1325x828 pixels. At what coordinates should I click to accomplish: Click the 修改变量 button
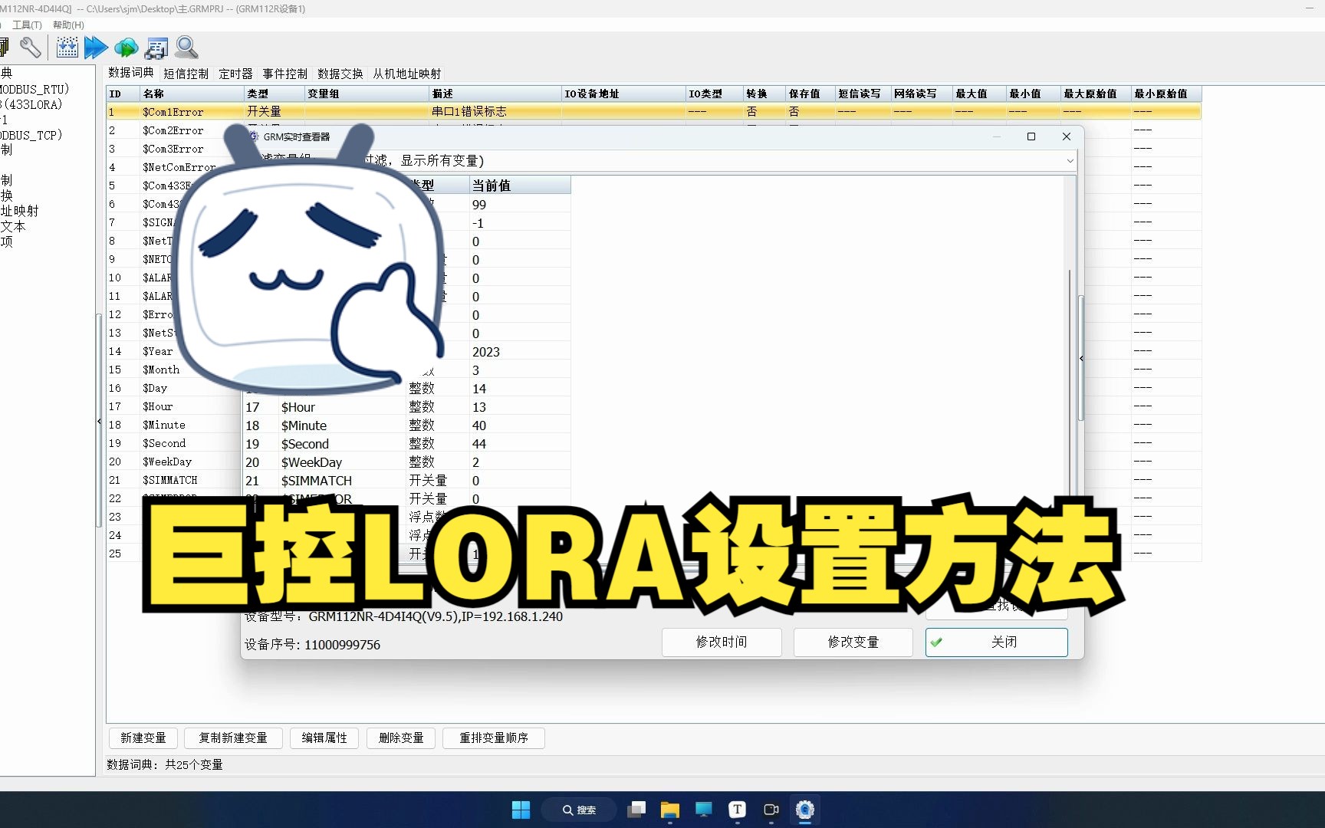(x=853, y=642)
